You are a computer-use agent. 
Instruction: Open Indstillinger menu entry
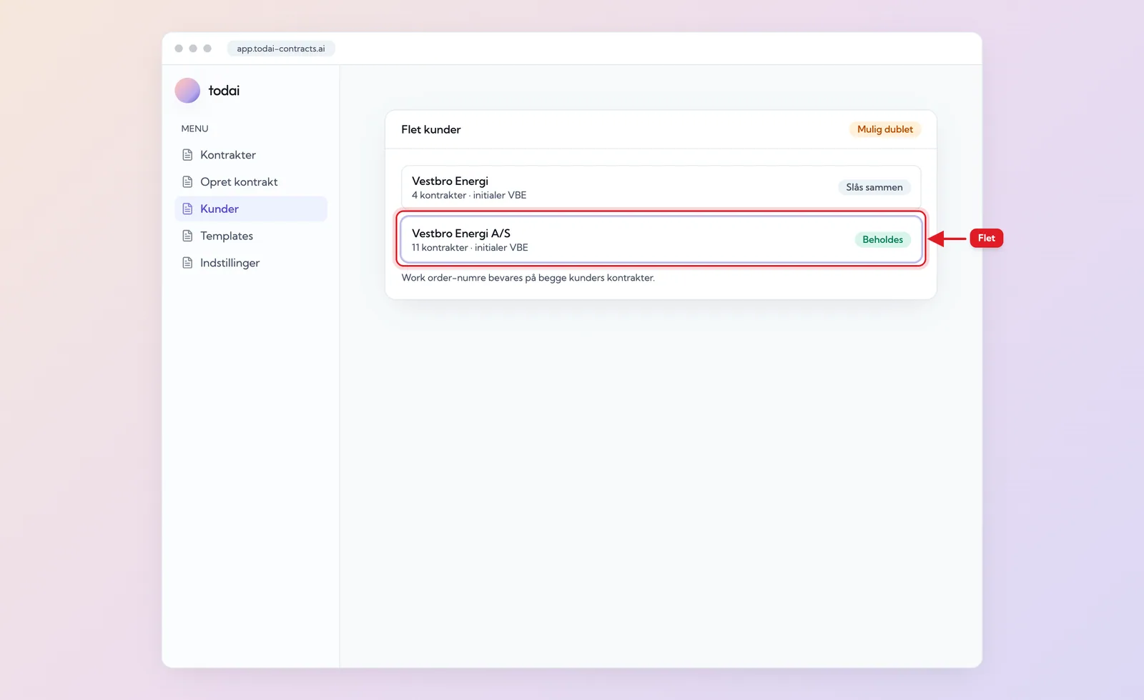click(x=251, y=264)
